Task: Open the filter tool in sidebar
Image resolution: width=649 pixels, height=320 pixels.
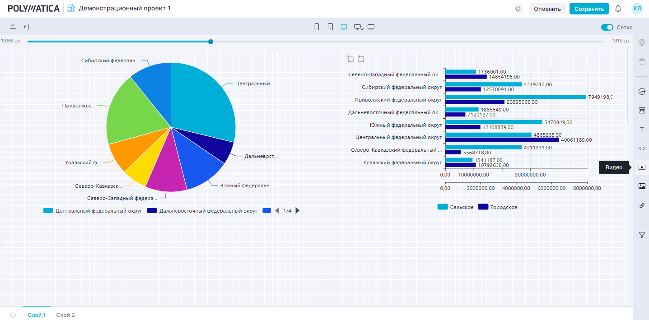Action: click(642, 235)
